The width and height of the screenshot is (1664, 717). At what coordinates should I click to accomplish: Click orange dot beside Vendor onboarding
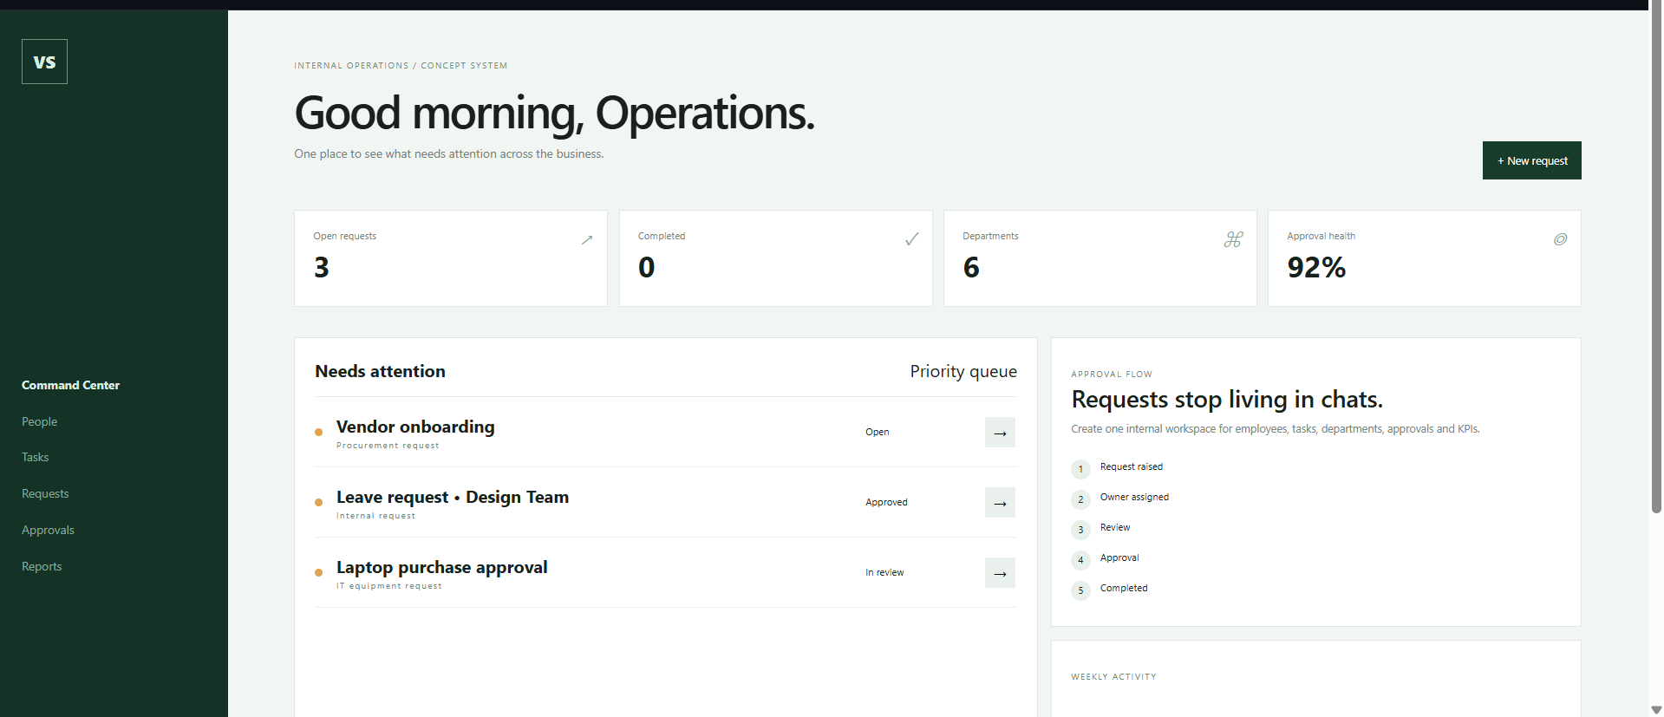point(319,432)
